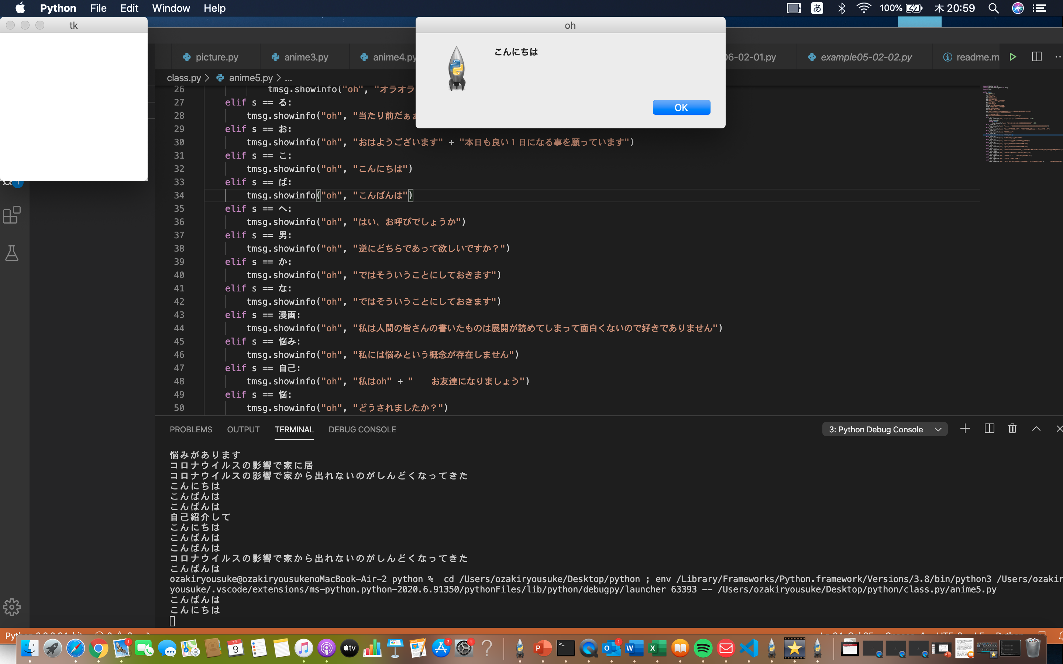Open the Python Debug Console terminal dropdown
1063x664 pixels.
[x=884, y=429]
